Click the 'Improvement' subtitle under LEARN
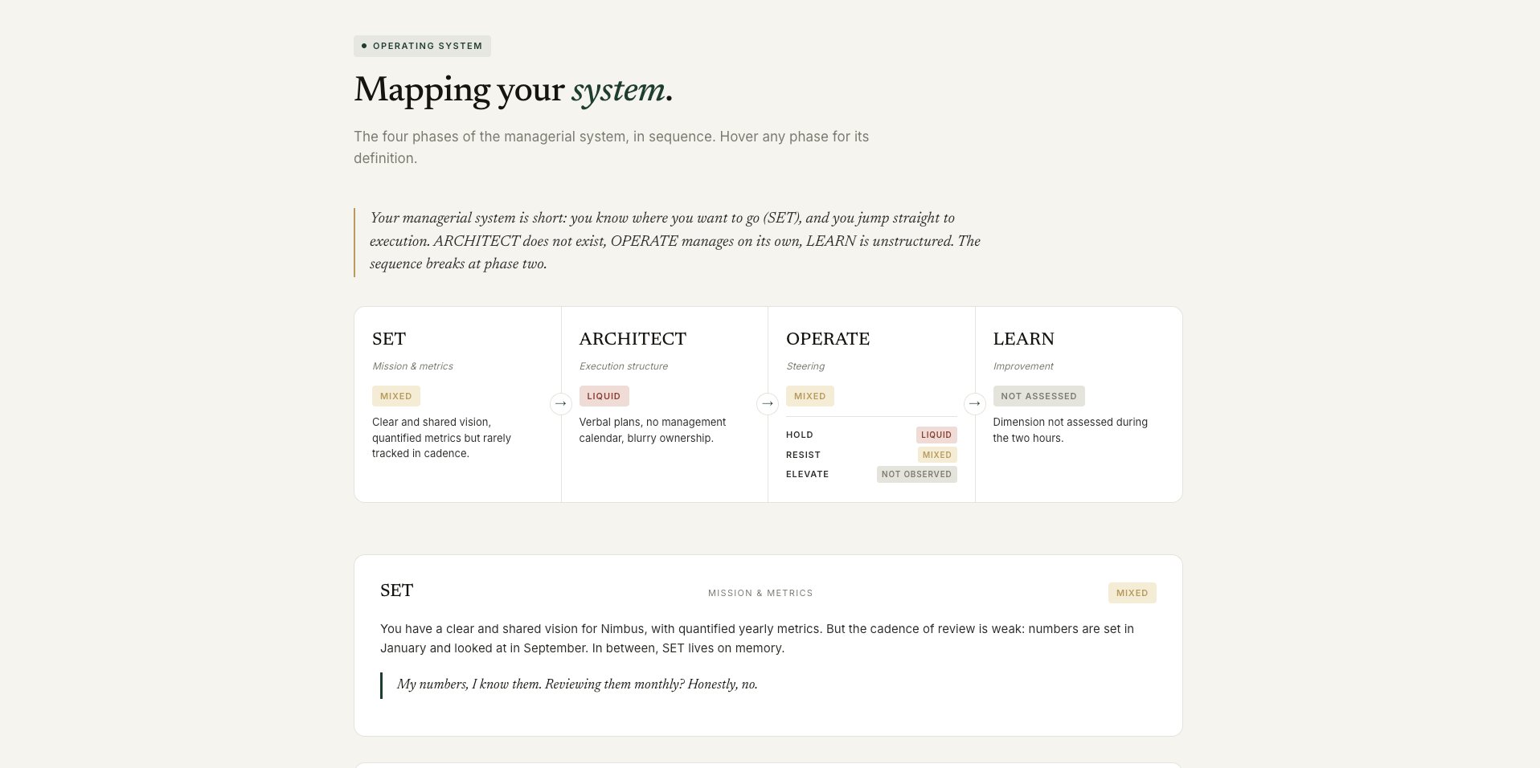The image size is (1540, 768). click(x=1023, y=366)
